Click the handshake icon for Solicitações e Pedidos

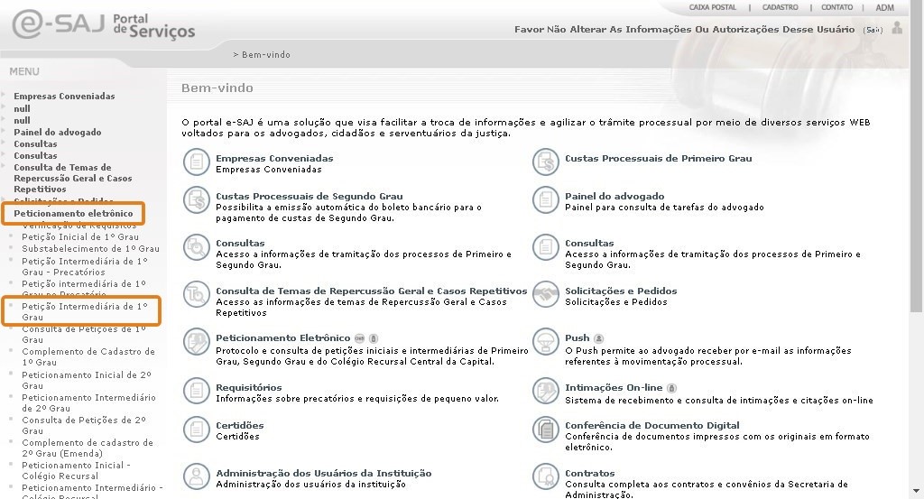tap(546, 294)
